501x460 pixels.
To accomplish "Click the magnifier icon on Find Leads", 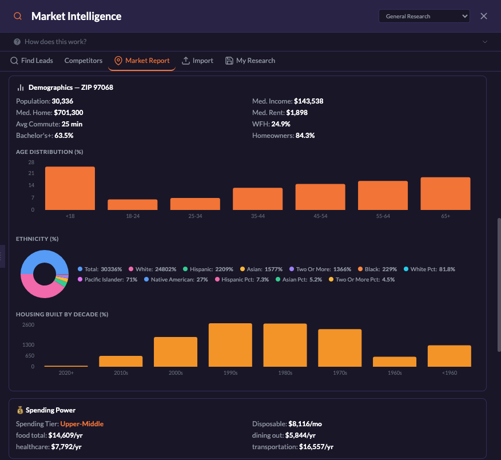I will pyautogui.click(x=14, y=61).
